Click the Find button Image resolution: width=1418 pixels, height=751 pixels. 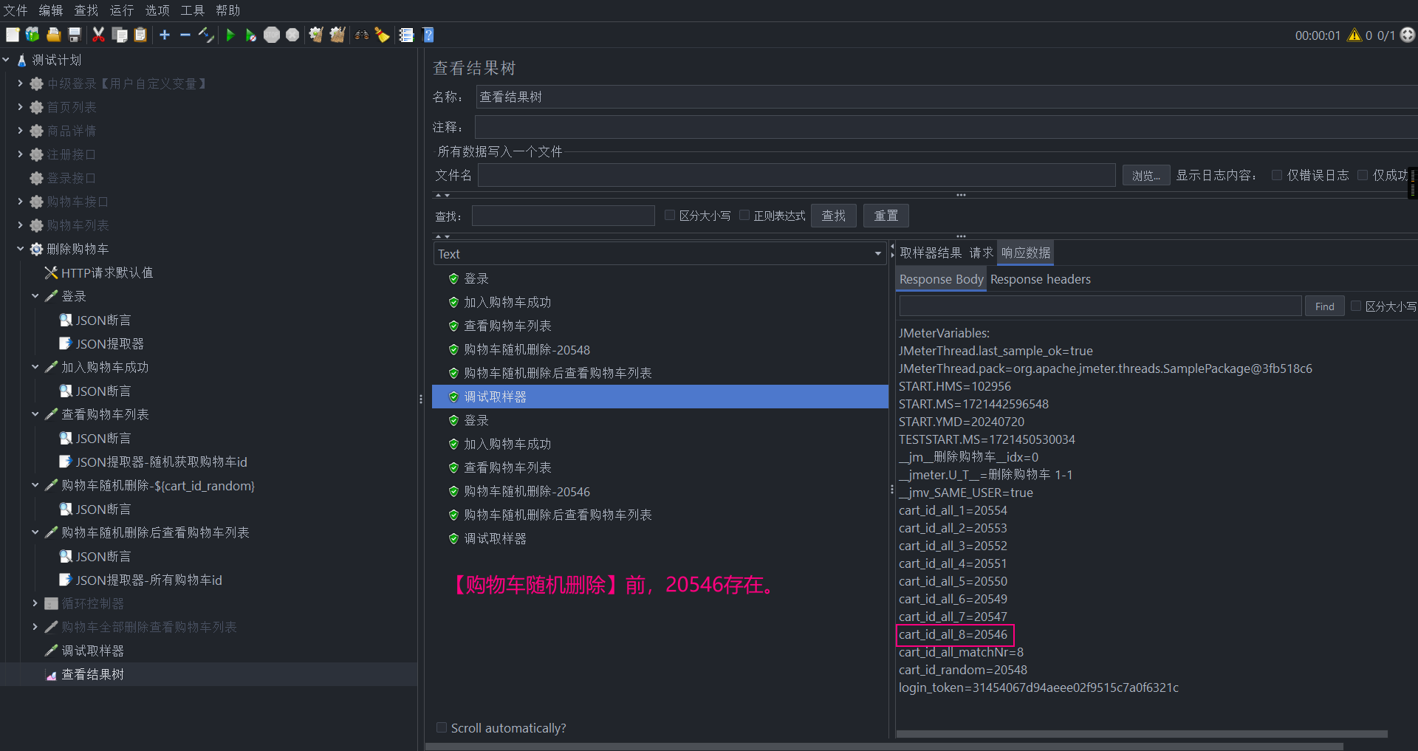[x=1325, y=306]
